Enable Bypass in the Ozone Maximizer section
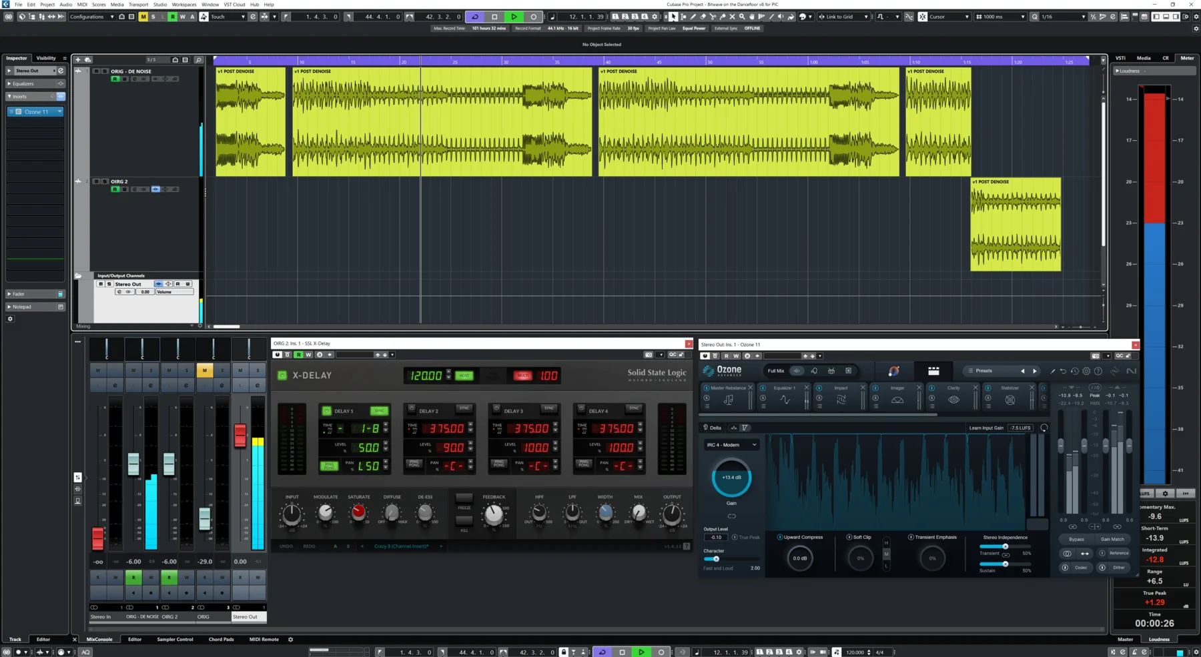Screen dimensions: 1201x657 [x=1076, y=539]
